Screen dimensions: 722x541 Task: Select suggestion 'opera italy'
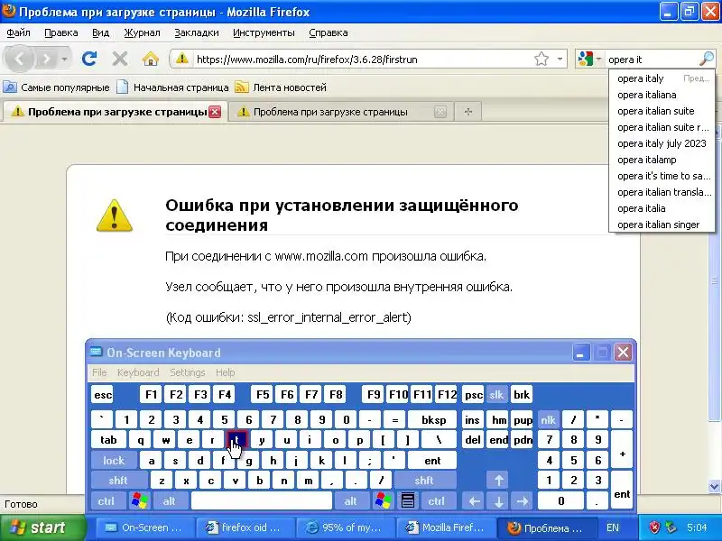point(662,78)
